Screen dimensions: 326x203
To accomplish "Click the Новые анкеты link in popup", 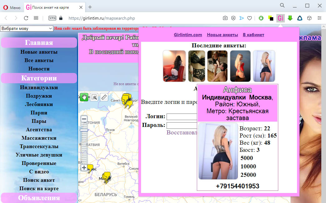I will tap(222, 35).
